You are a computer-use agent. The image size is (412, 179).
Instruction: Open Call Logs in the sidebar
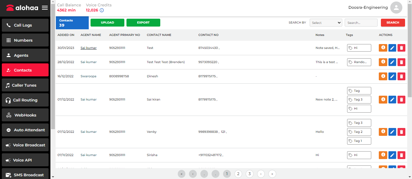25,25
